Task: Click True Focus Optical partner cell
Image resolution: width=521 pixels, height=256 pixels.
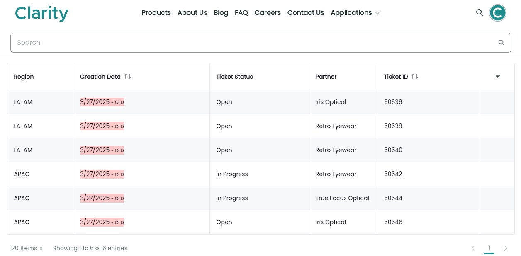Action: click(342, 198)
